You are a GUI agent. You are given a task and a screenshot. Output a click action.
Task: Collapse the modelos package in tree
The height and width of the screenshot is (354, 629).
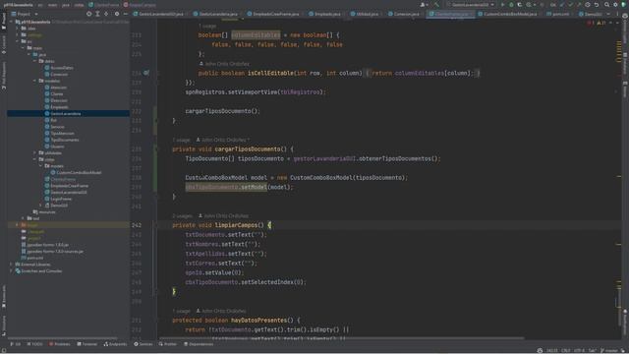[x=35, y=81]
